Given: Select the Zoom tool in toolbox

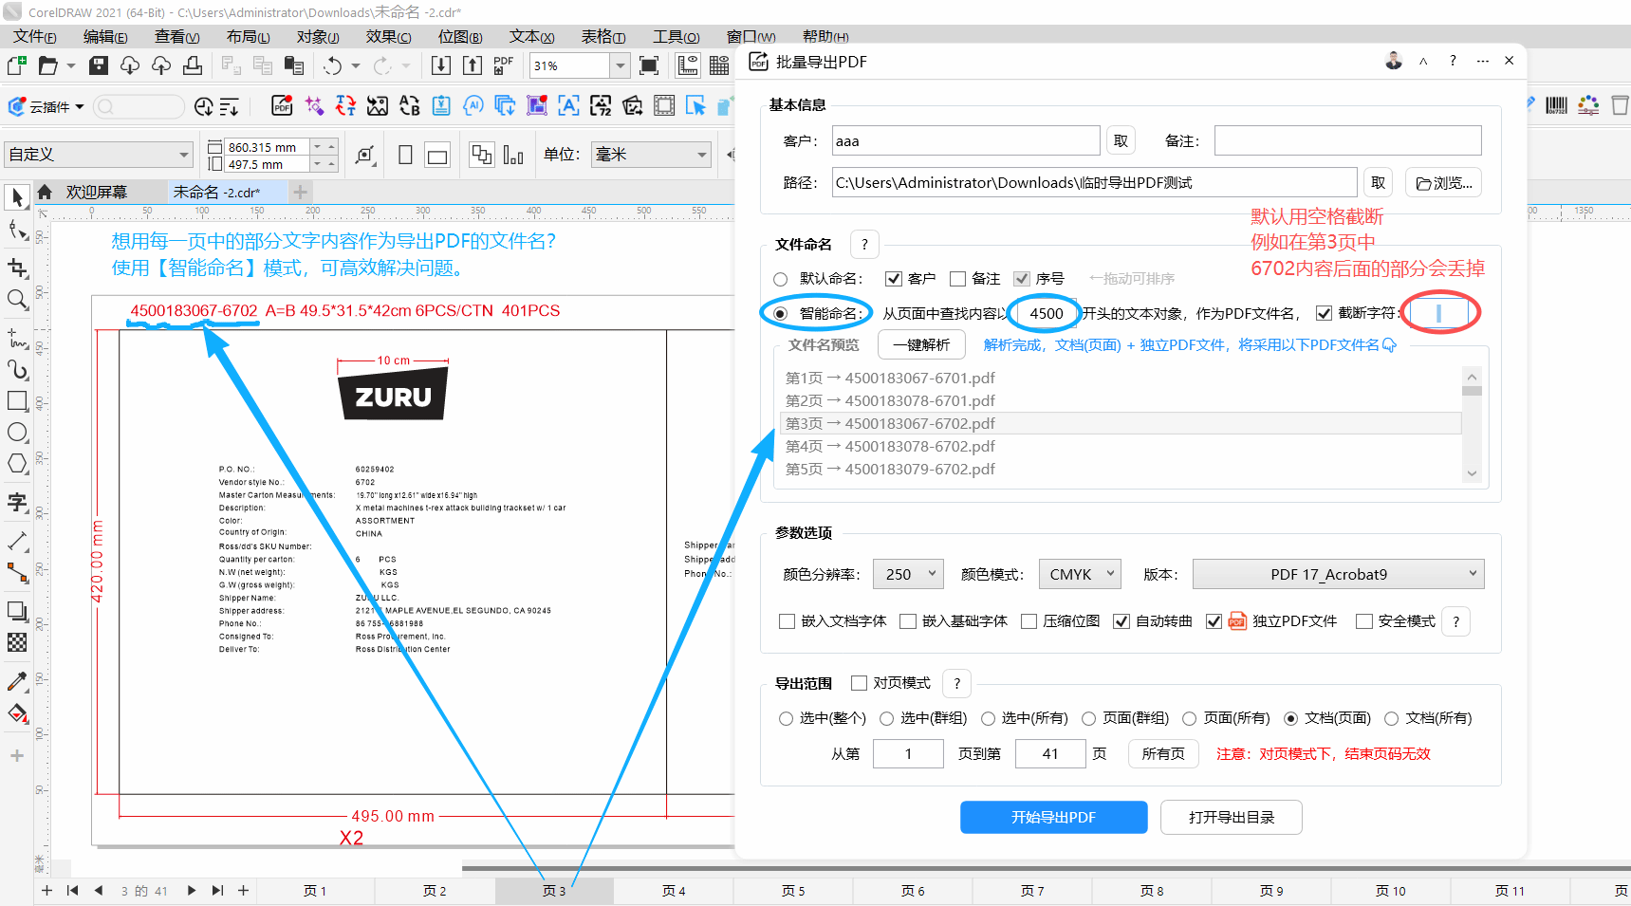Looking at the screenshot, I should (x=17, y=300).
